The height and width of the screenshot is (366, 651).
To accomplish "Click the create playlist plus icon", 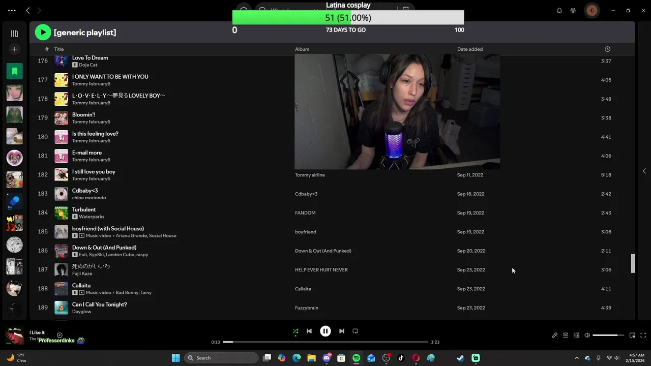I will coord(14,49).
